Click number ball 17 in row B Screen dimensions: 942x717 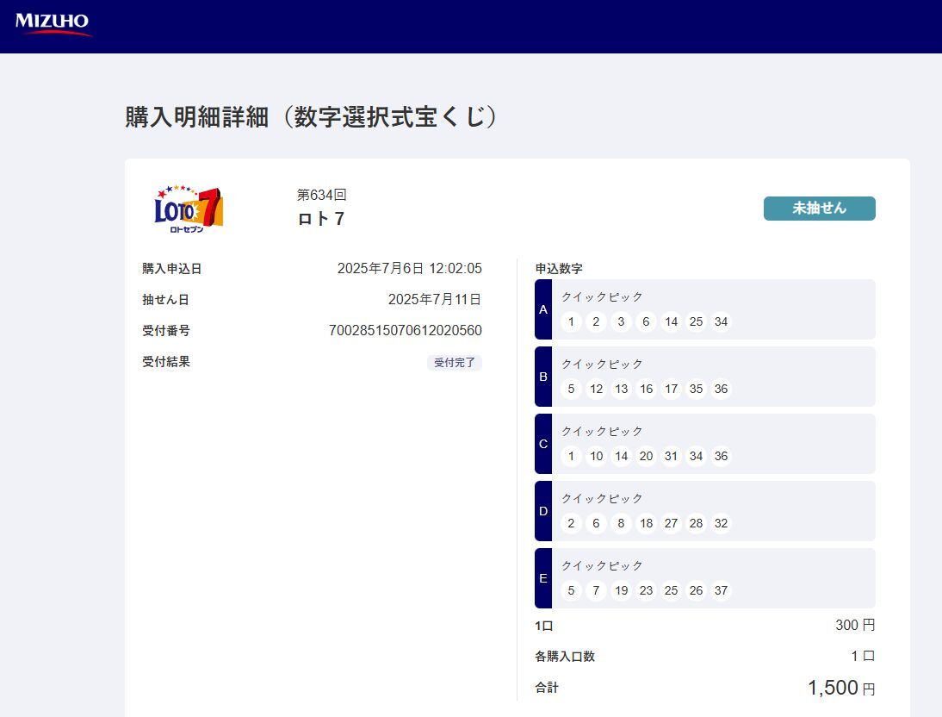pyautogui.click(x=671, y=390)
